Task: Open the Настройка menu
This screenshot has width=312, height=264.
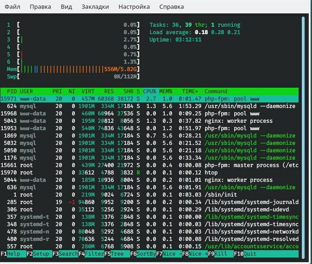Action: click(x=134, y=7)
